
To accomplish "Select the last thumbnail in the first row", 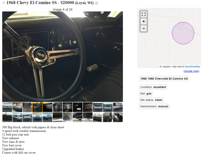I will click(118, 107).
